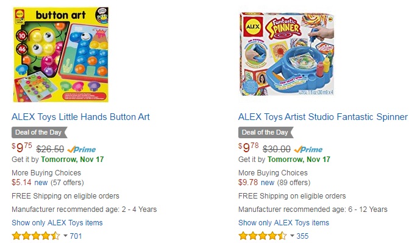409x243 pixels.
Task: Show only ALEX Toys items under Button Art
Action: (57, 223)
